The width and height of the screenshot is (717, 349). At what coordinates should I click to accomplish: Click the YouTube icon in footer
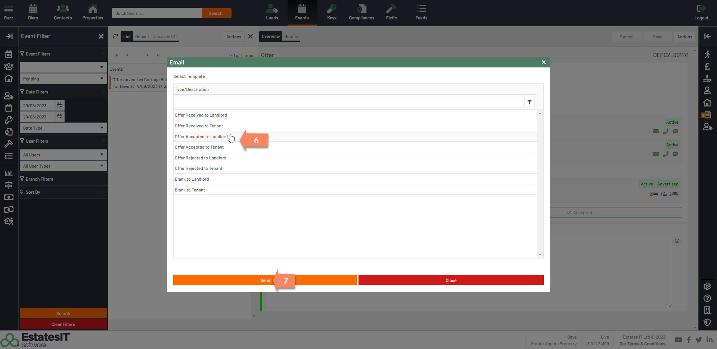pos(679,340)
